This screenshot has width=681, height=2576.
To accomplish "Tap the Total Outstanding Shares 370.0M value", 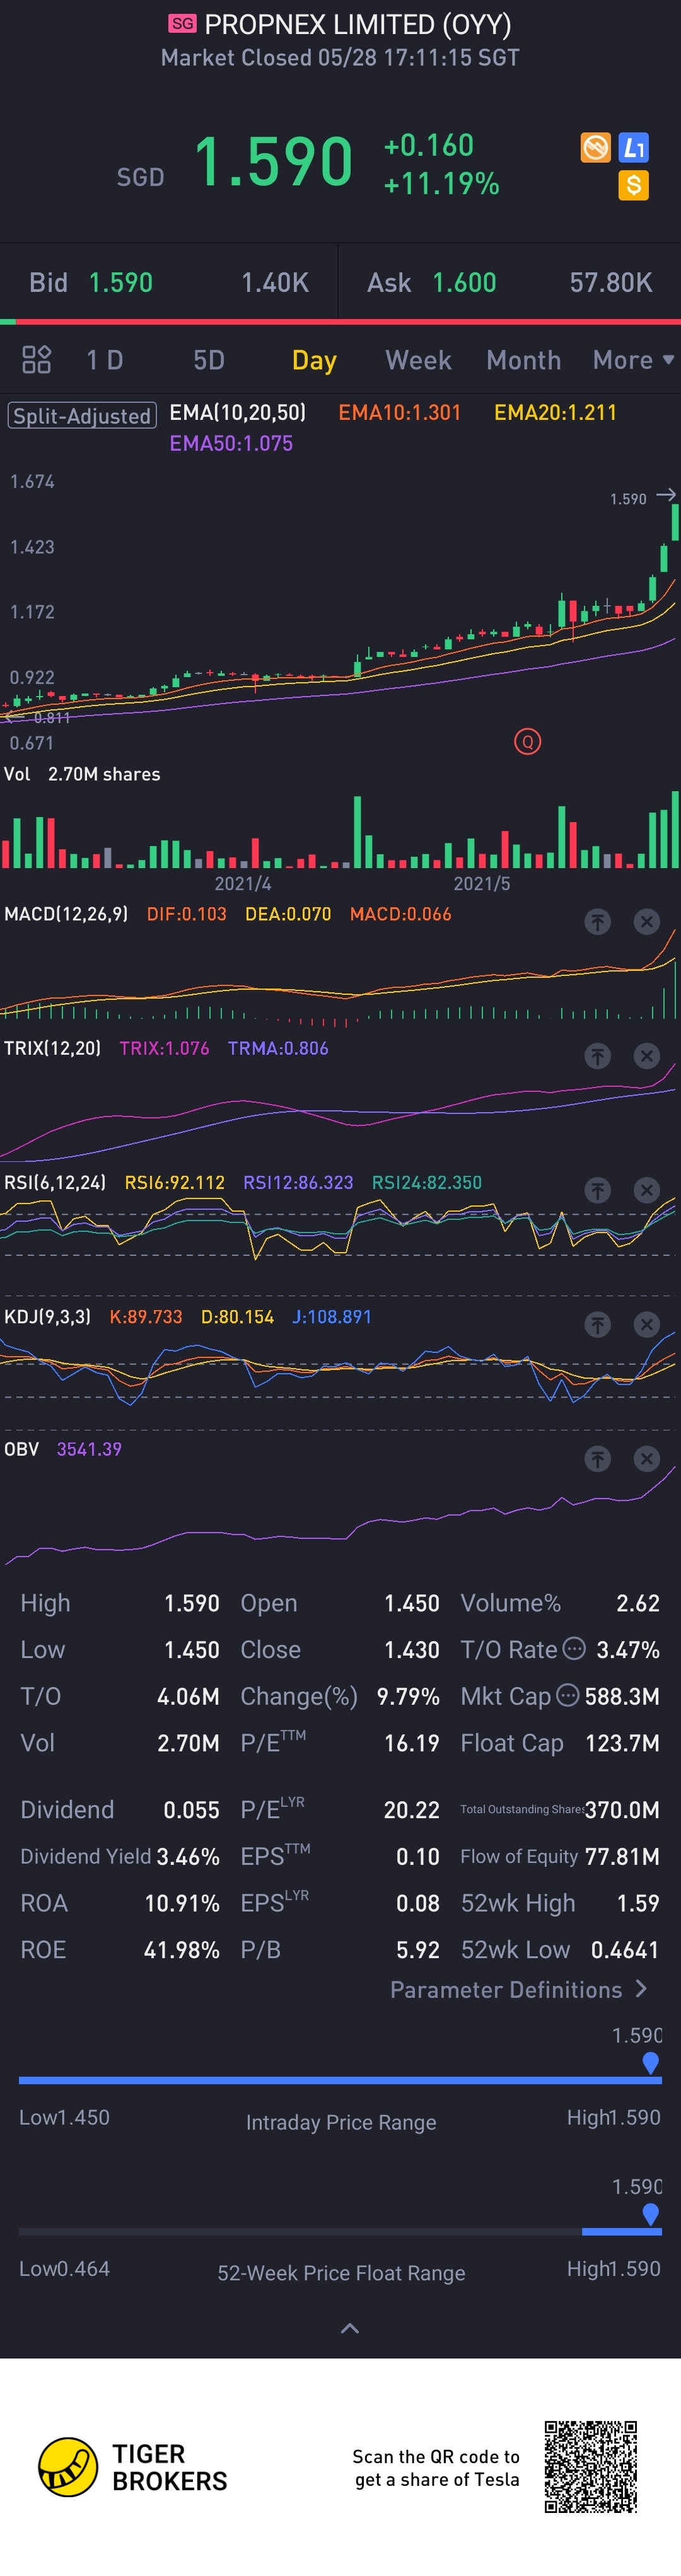I will click(x=622, y=1810).
